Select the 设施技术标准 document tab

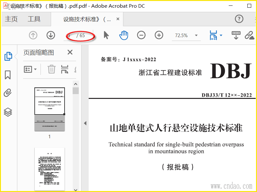tap(87, 19)
